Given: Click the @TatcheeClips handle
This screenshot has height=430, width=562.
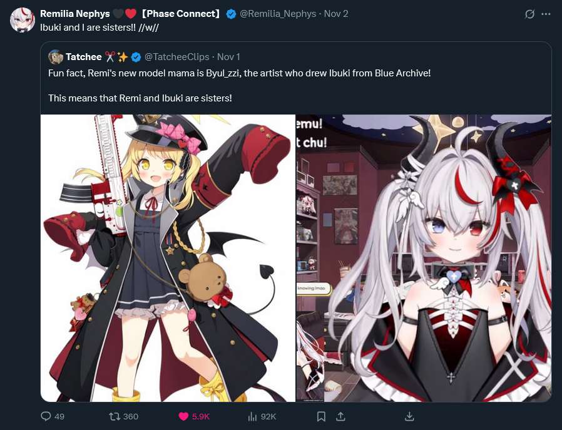Looking at the screenshot, I should point(176,56).
